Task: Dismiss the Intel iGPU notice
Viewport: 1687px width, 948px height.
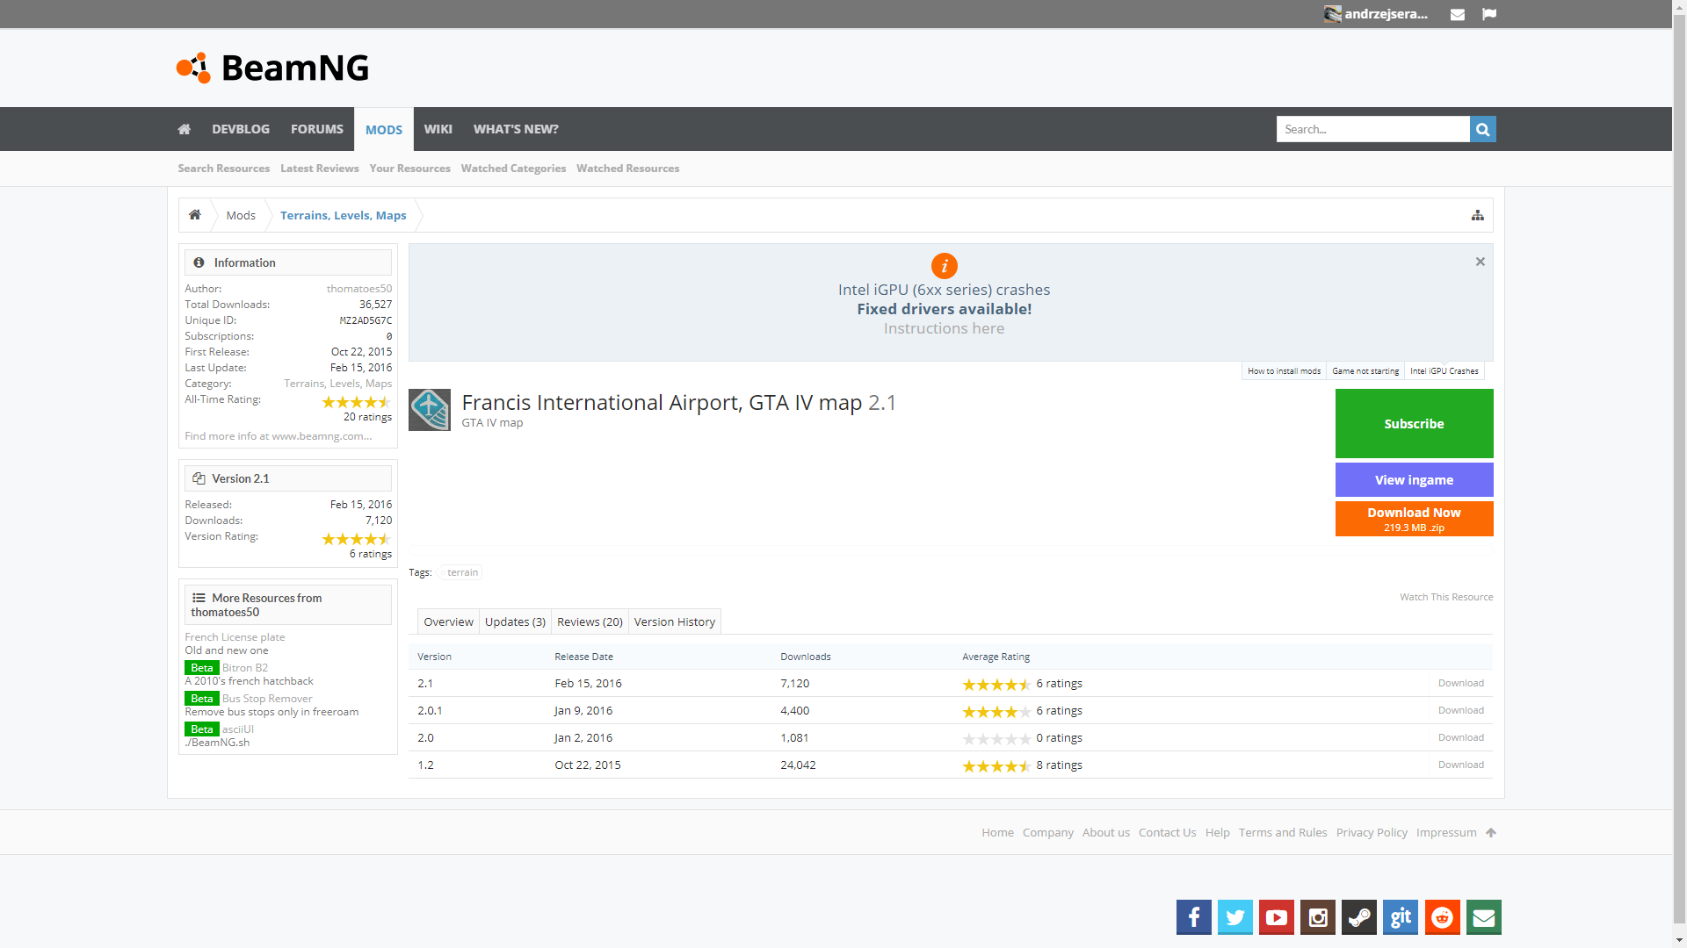Action: pos(1480,262)
